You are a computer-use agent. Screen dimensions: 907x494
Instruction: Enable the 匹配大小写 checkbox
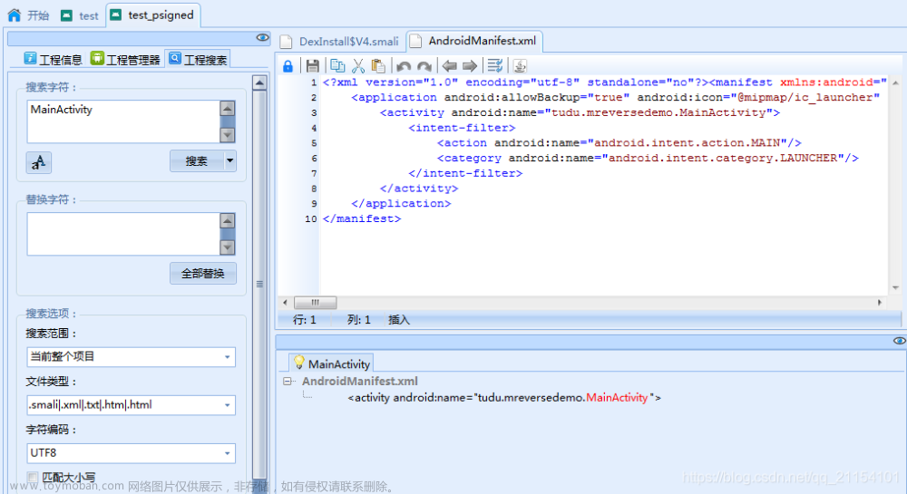(33, 478)
